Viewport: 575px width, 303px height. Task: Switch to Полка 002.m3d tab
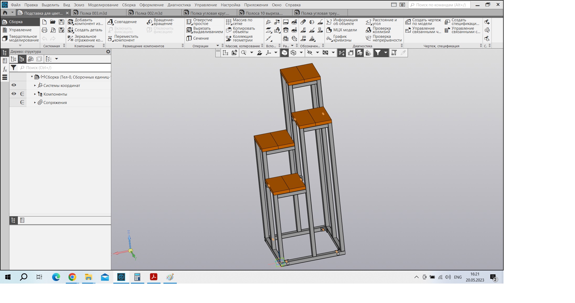(x=154, y=13)
